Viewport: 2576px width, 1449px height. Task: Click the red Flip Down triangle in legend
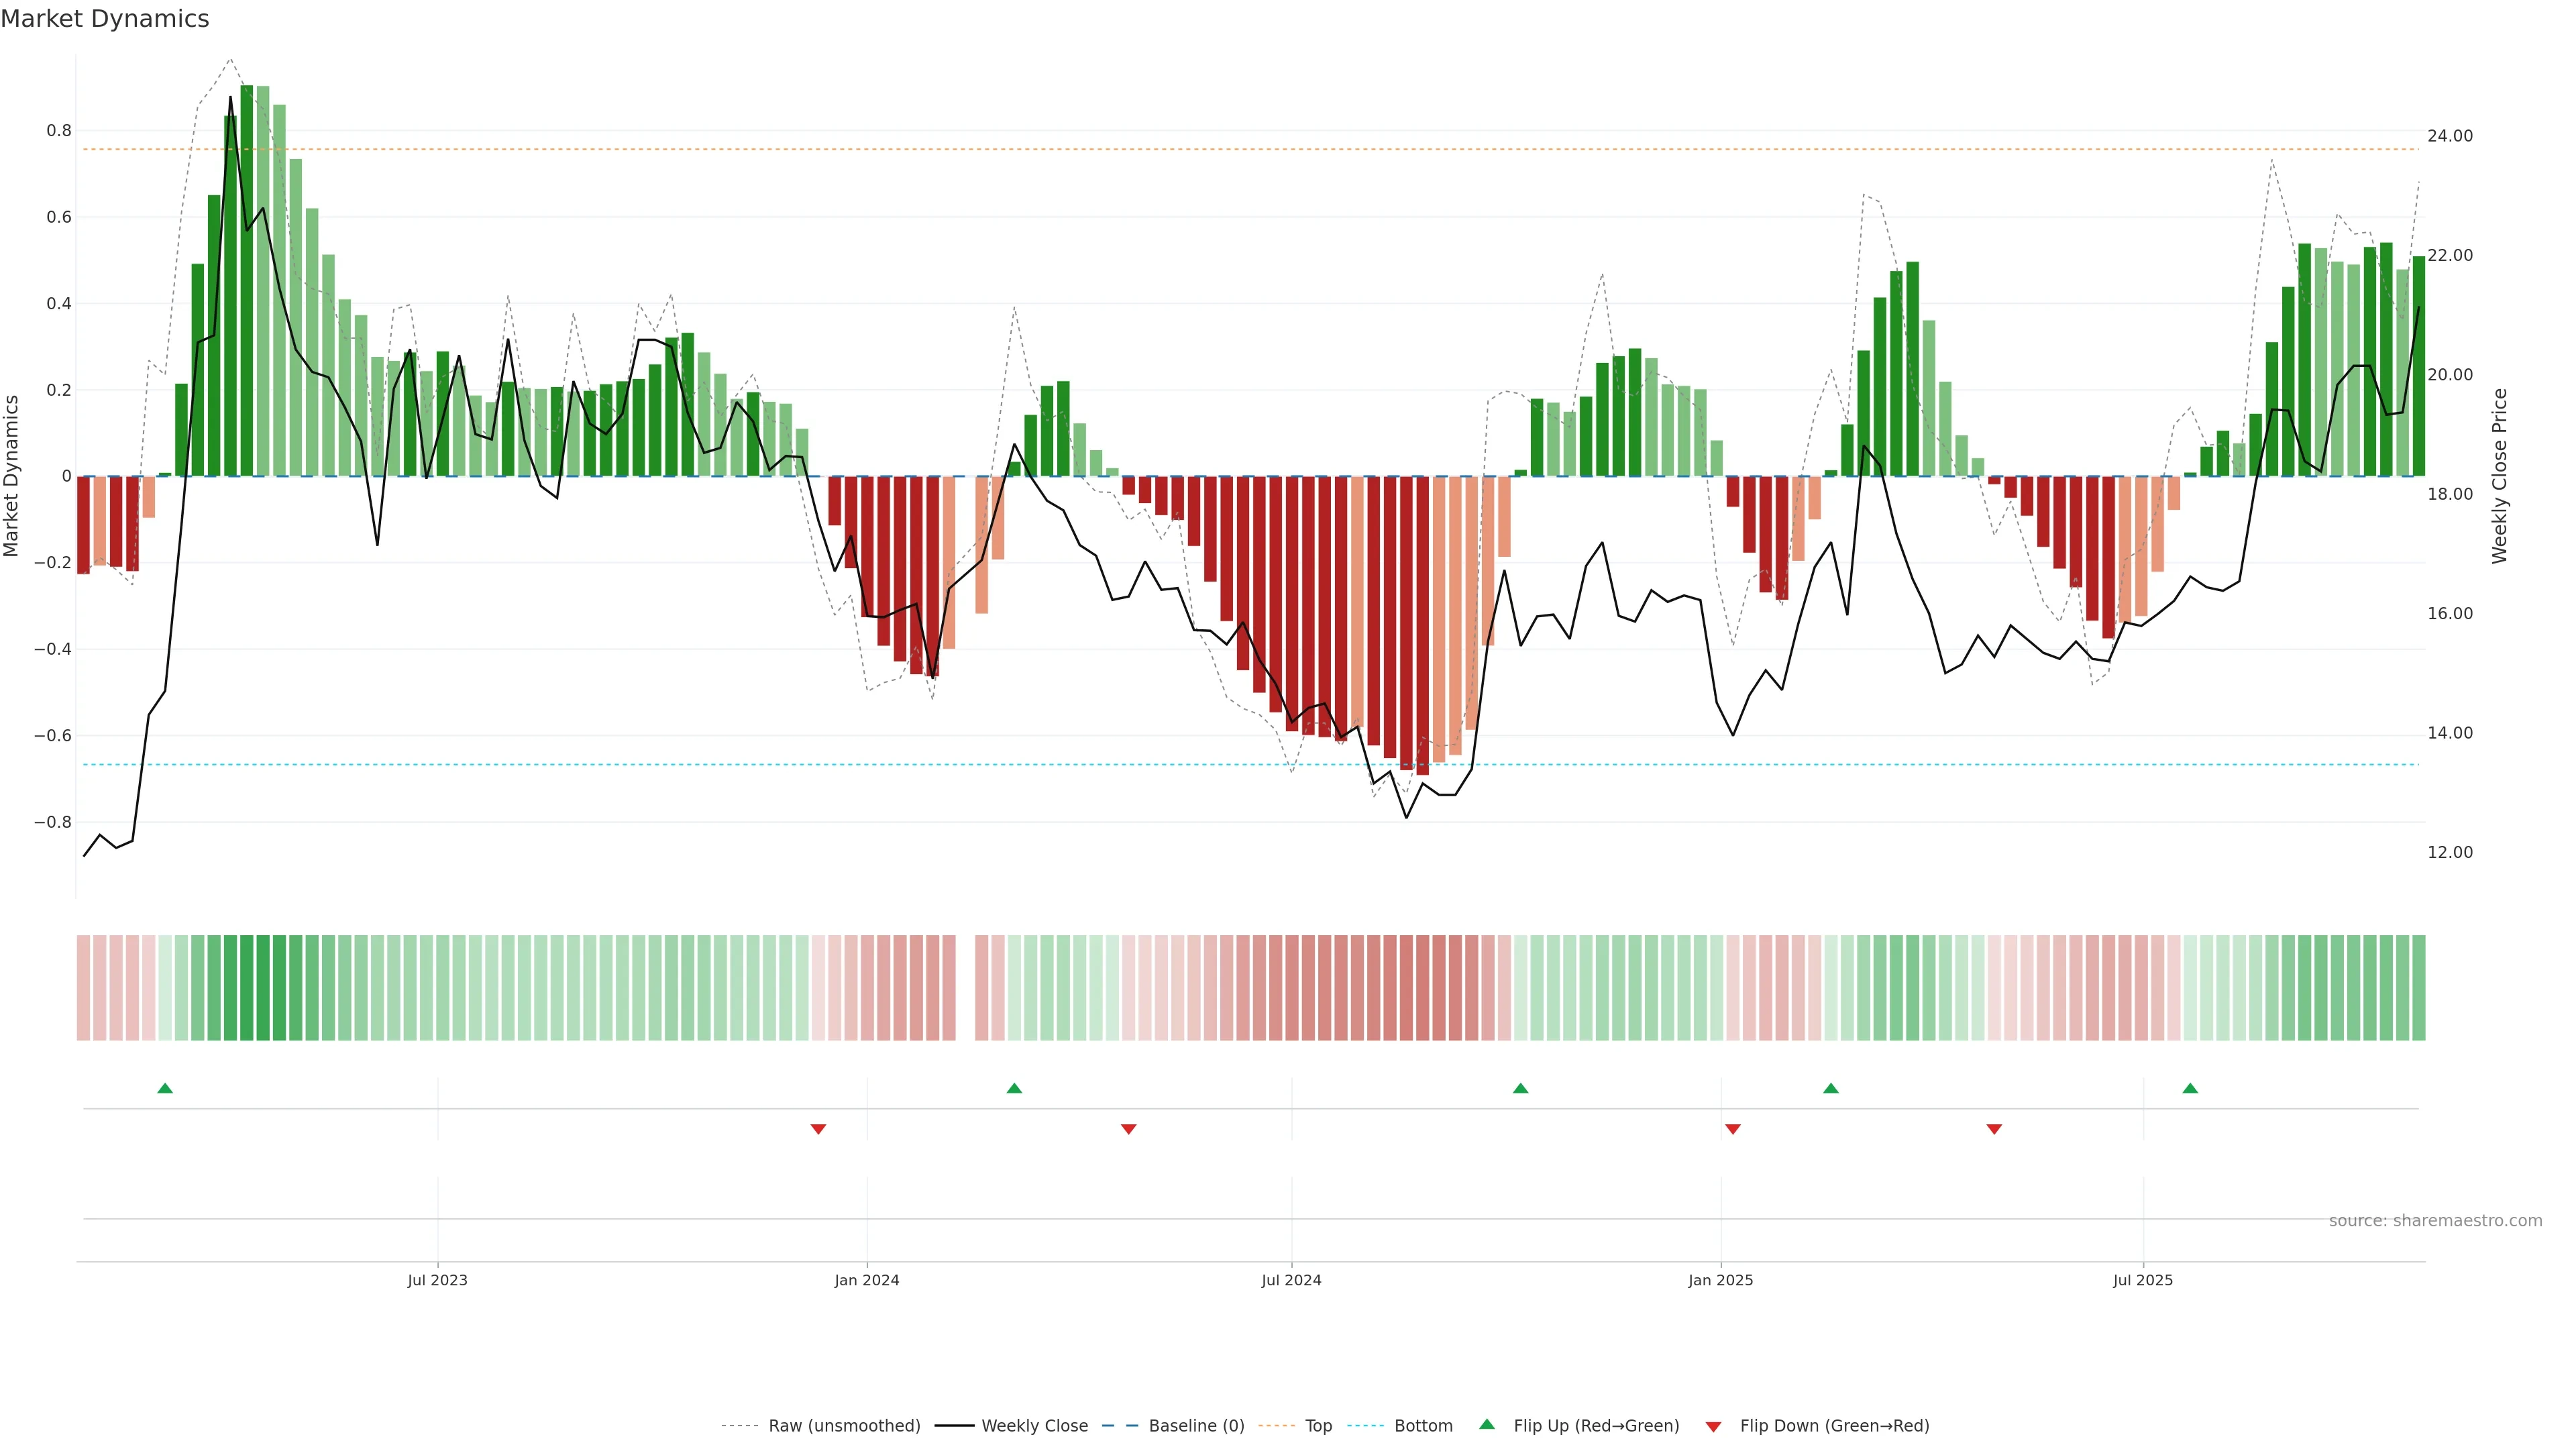pos(1713,1427)
